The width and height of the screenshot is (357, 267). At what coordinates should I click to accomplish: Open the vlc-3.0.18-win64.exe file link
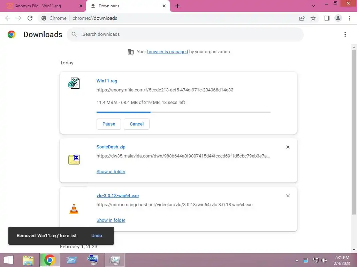117,195
